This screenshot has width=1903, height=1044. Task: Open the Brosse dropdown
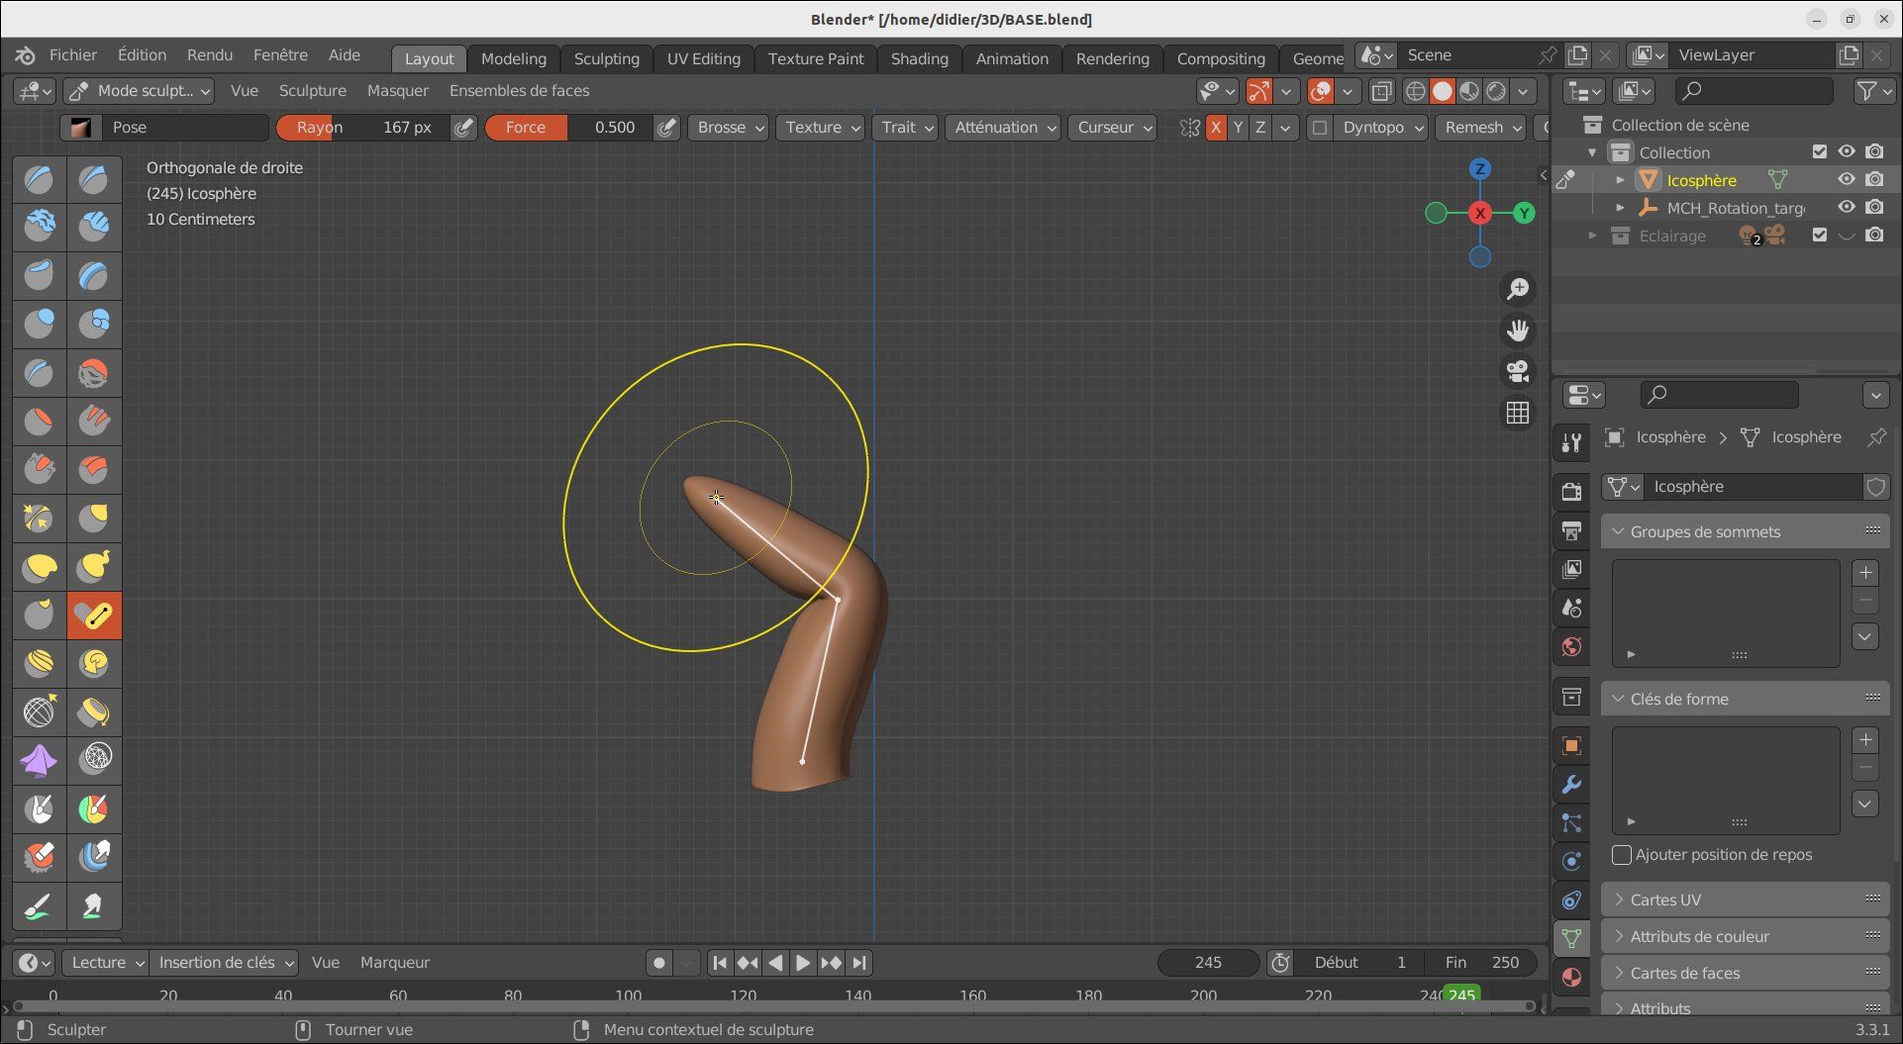[729, 128]
